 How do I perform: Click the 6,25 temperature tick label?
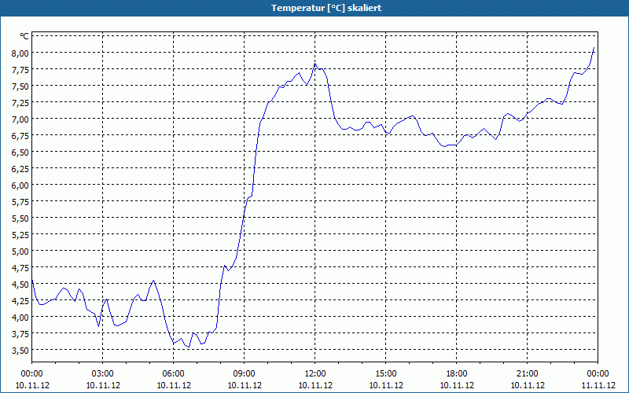20,168
